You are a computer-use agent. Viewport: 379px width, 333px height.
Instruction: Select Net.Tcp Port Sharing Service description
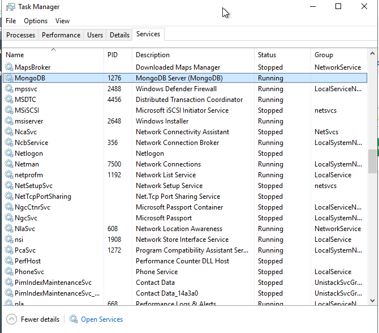(x=178, y=197)
